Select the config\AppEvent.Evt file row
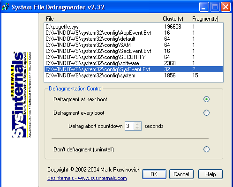 click(134, 33)
